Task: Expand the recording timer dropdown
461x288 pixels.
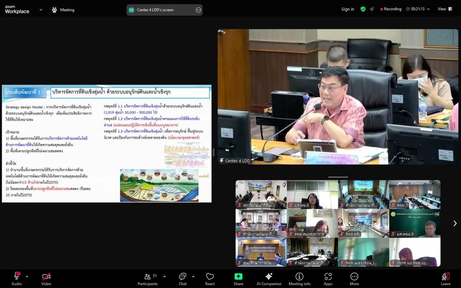Action: point(428,9)
